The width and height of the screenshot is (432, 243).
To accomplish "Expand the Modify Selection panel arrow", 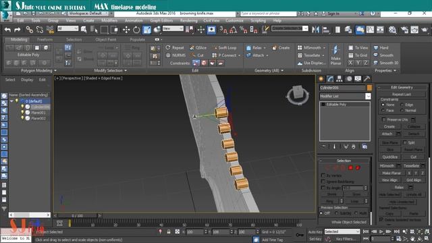I will coord(126,71).
